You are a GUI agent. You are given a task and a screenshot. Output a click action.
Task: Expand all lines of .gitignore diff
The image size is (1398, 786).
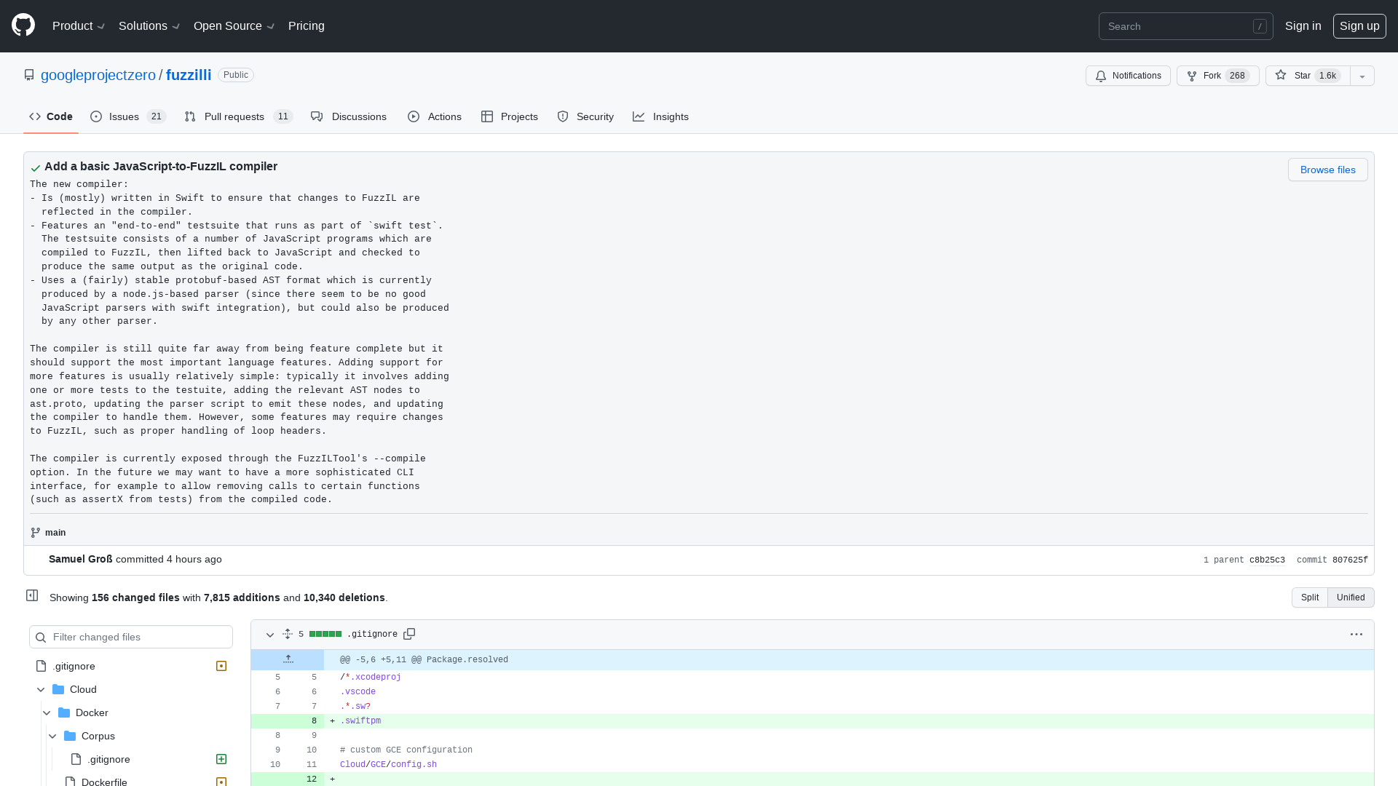tap(288, 634)
